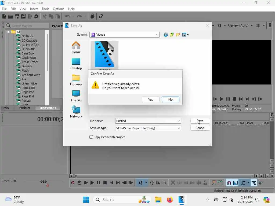Image resolution: width=275 pixels, height=206 pixels.
Task: Click the Save project toolbar icon
Action: click(17, 16)
